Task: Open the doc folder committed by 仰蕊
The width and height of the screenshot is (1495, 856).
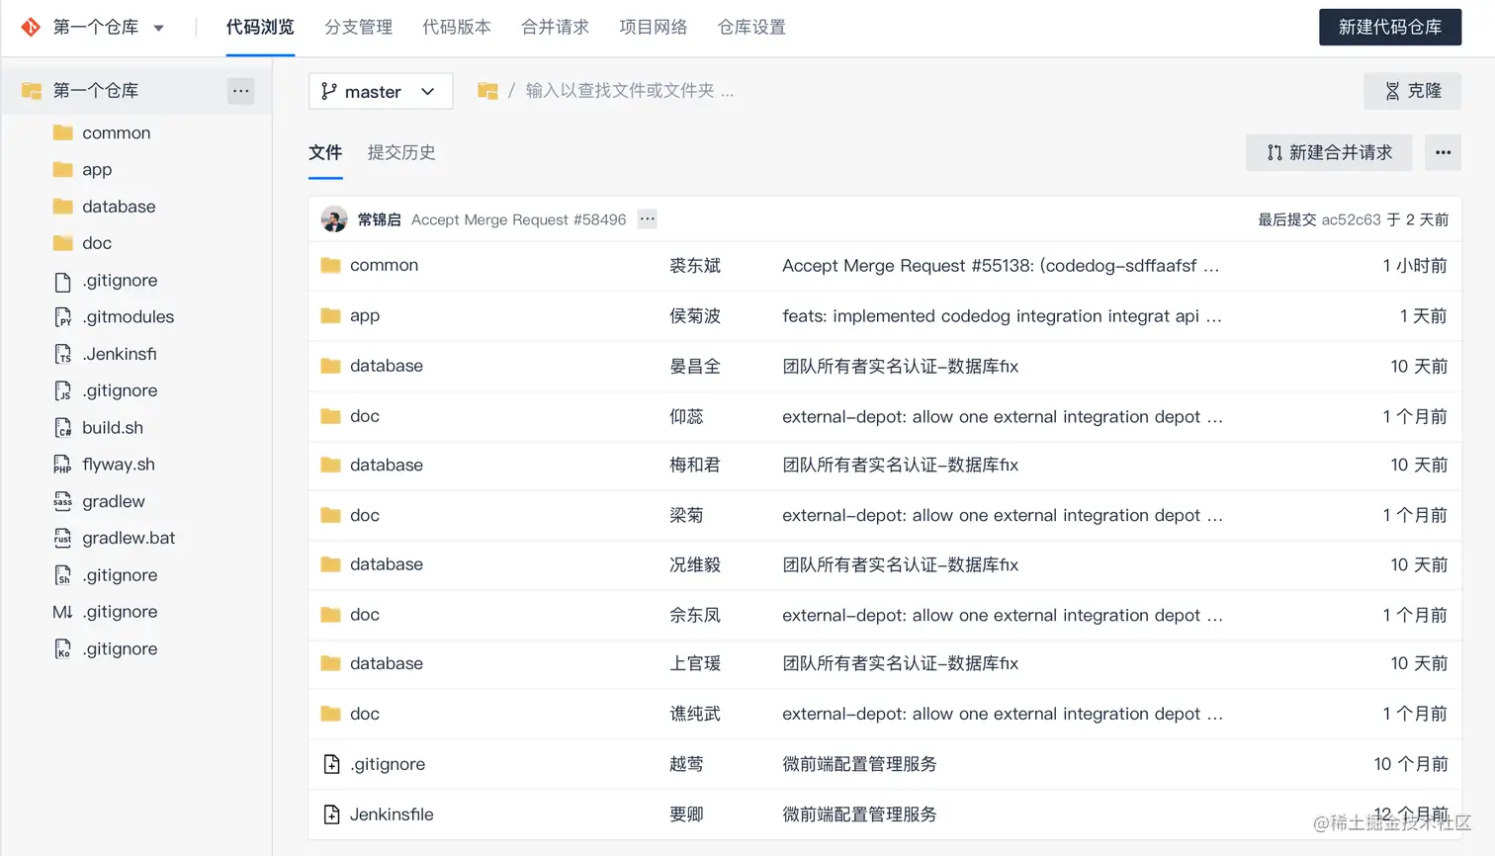Action: (x=365, y=416)
